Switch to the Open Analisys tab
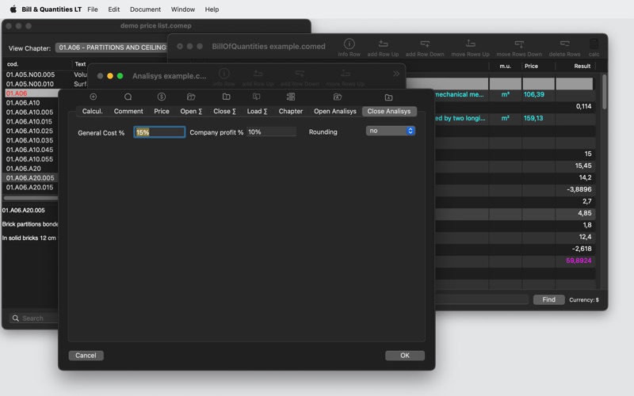 [x=335, y=111]
